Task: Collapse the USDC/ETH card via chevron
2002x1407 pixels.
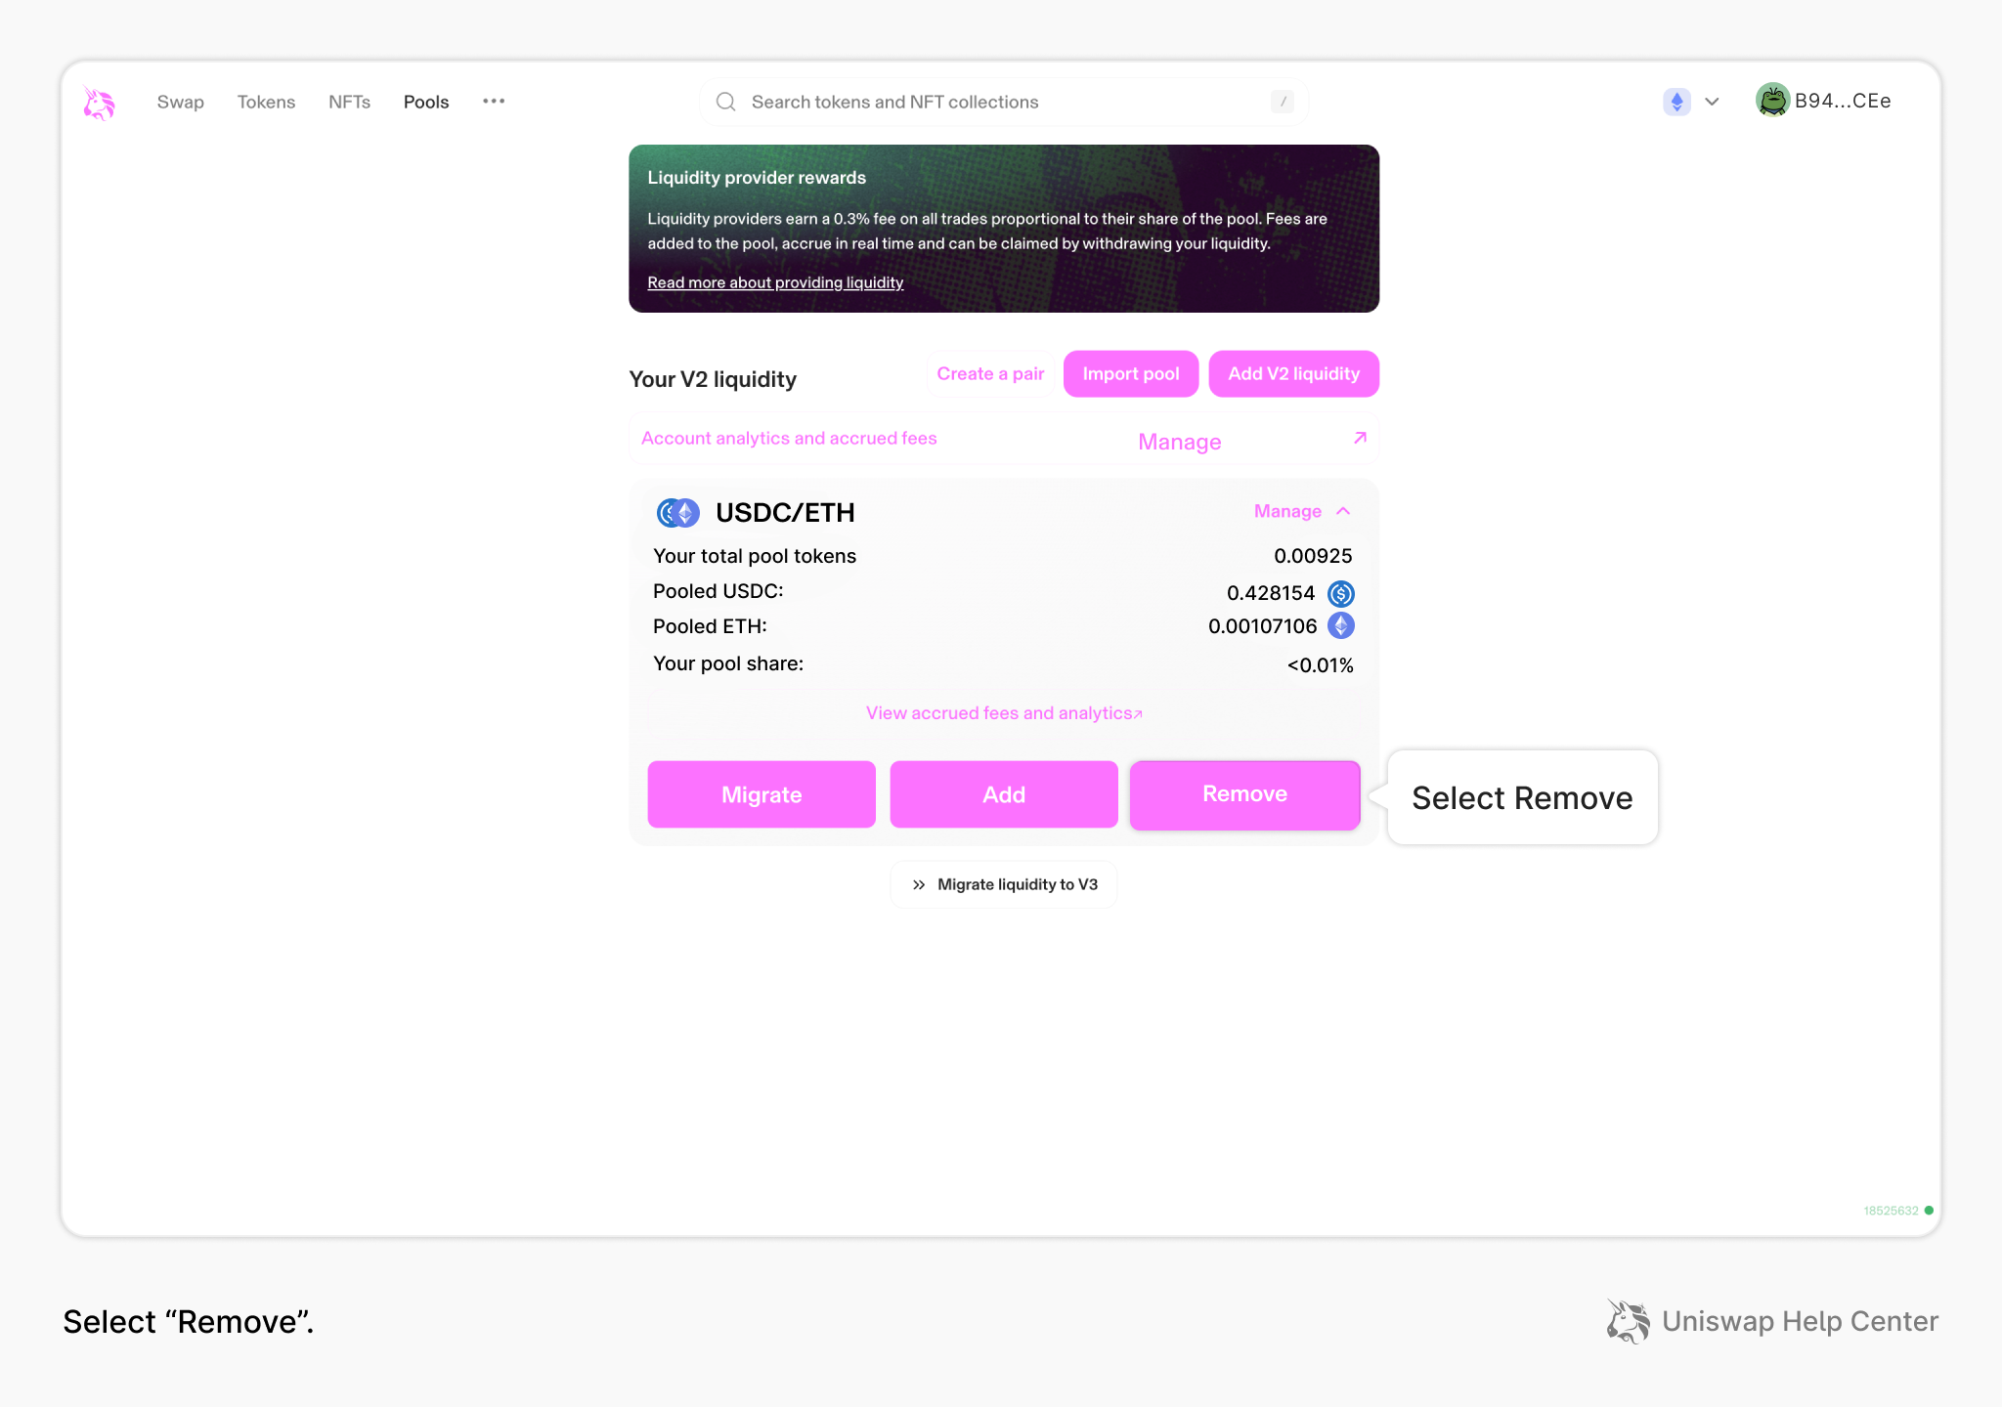Action: (x=1343, y=511)
